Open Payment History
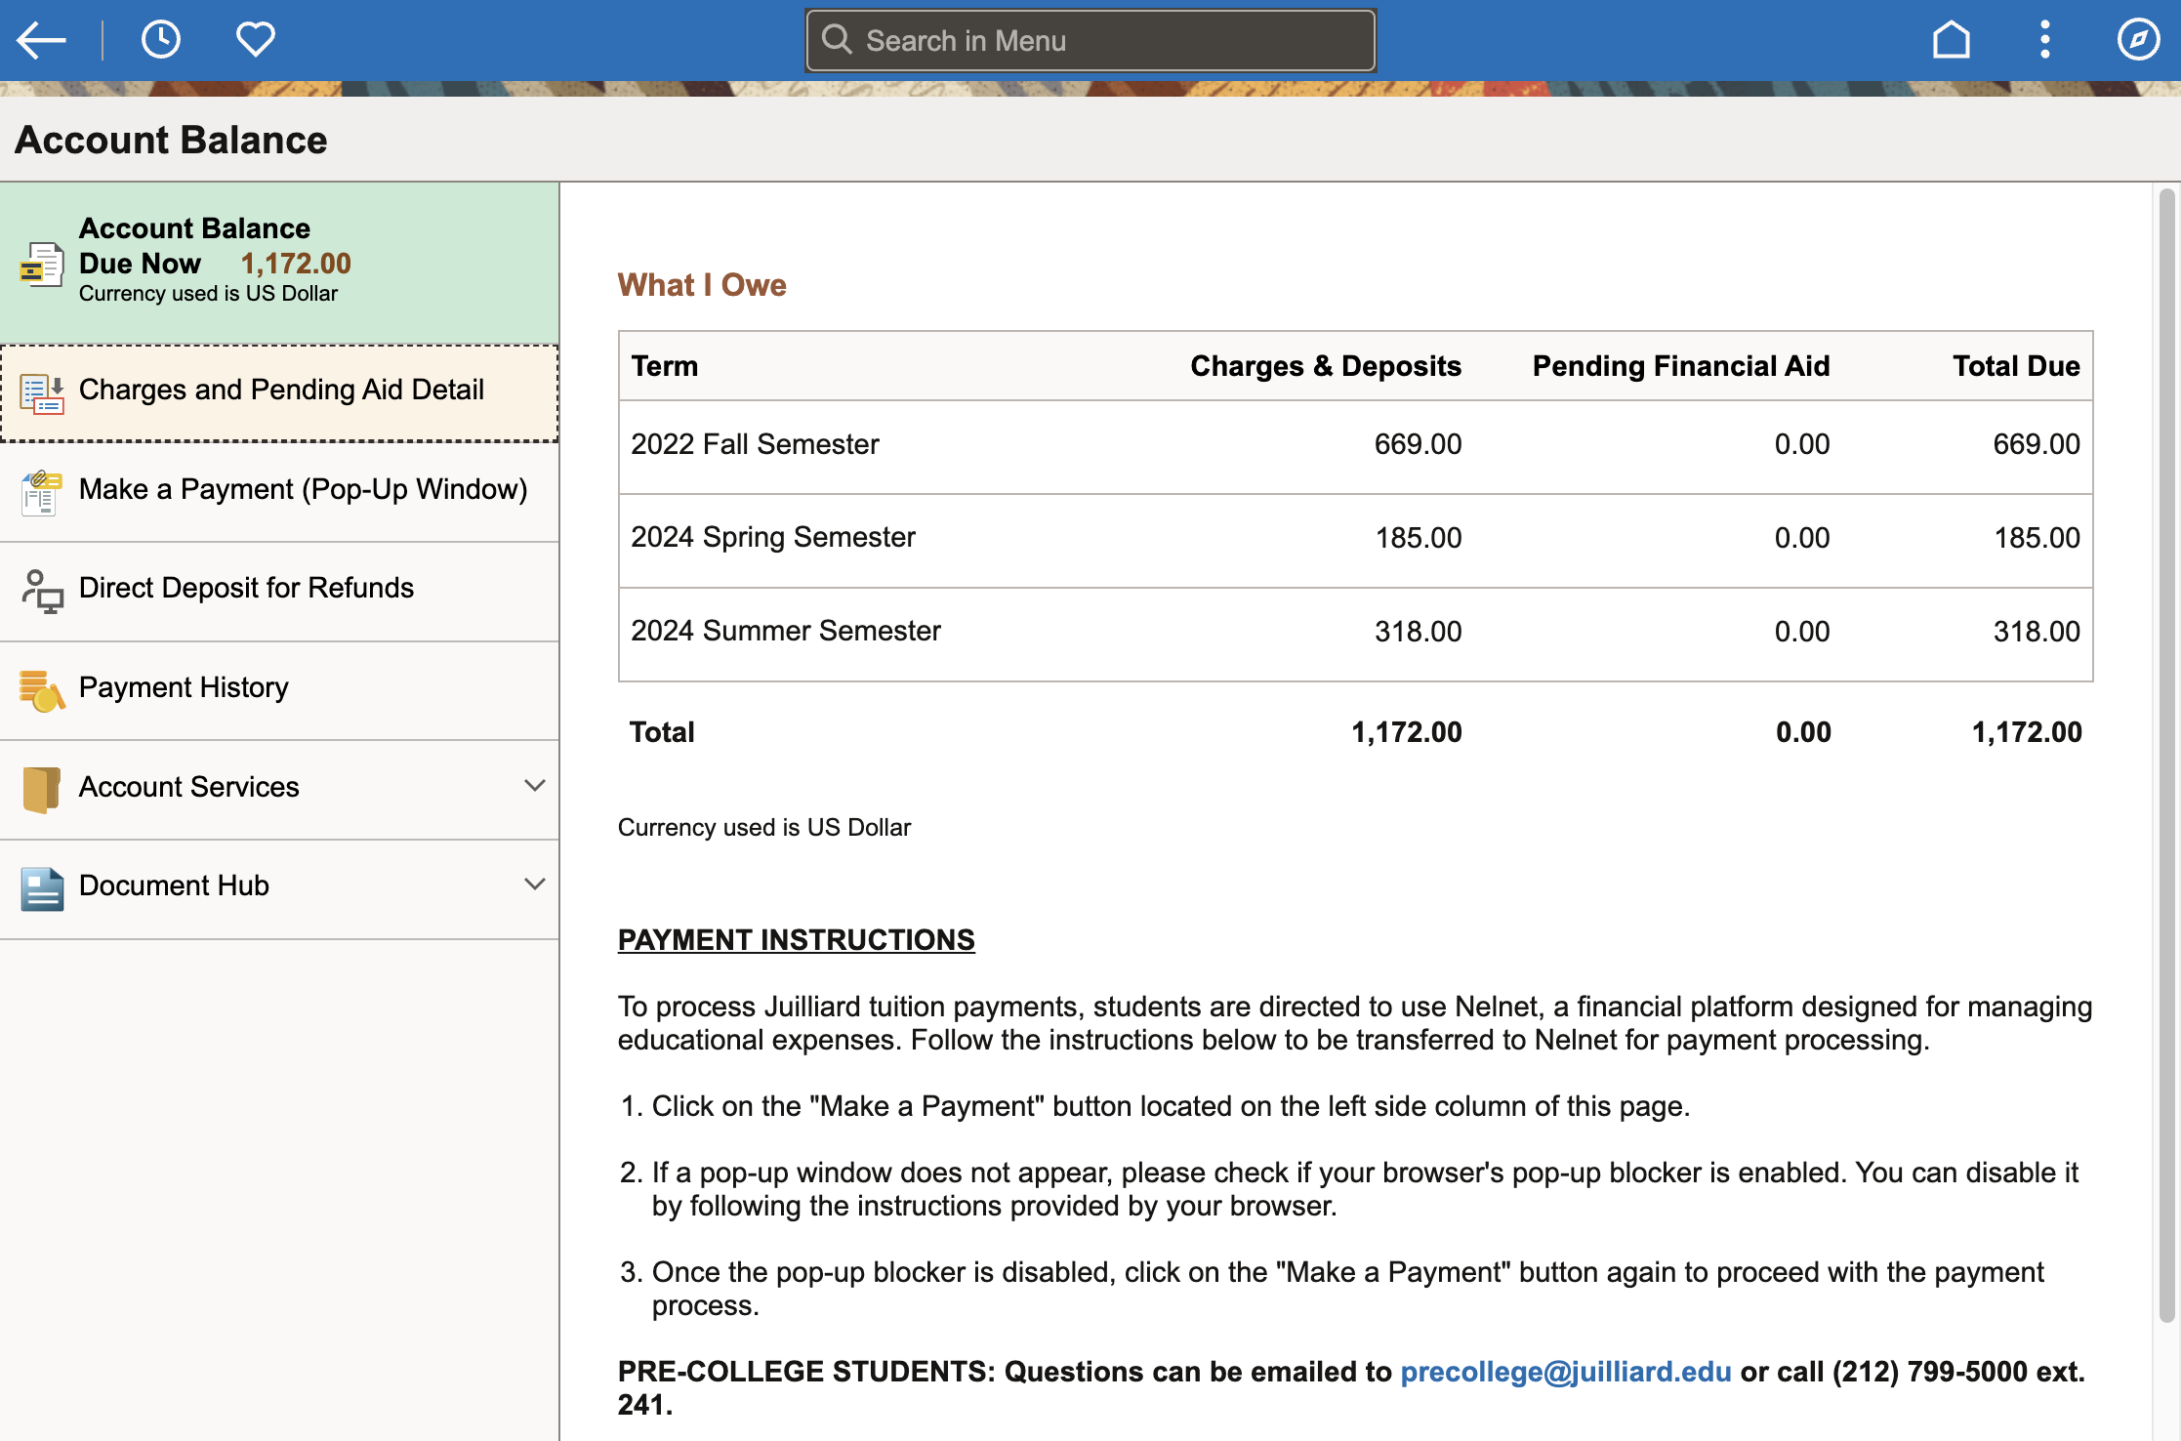Viewport: 2181px width, 1441px height. [279, 690]
